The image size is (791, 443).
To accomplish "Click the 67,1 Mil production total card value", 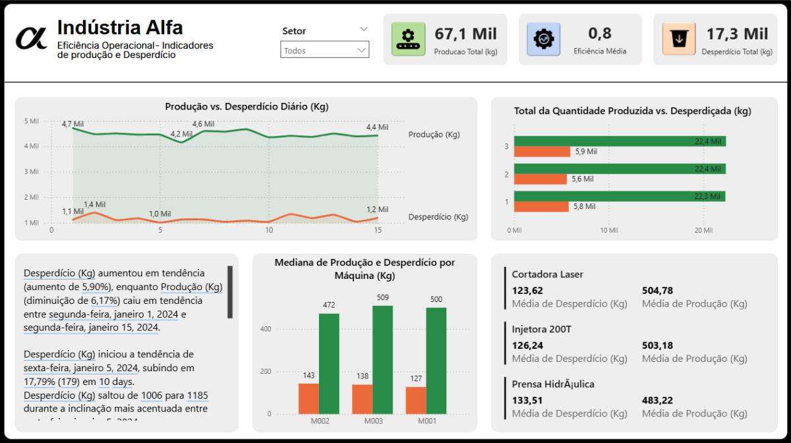I will [465, 34].
